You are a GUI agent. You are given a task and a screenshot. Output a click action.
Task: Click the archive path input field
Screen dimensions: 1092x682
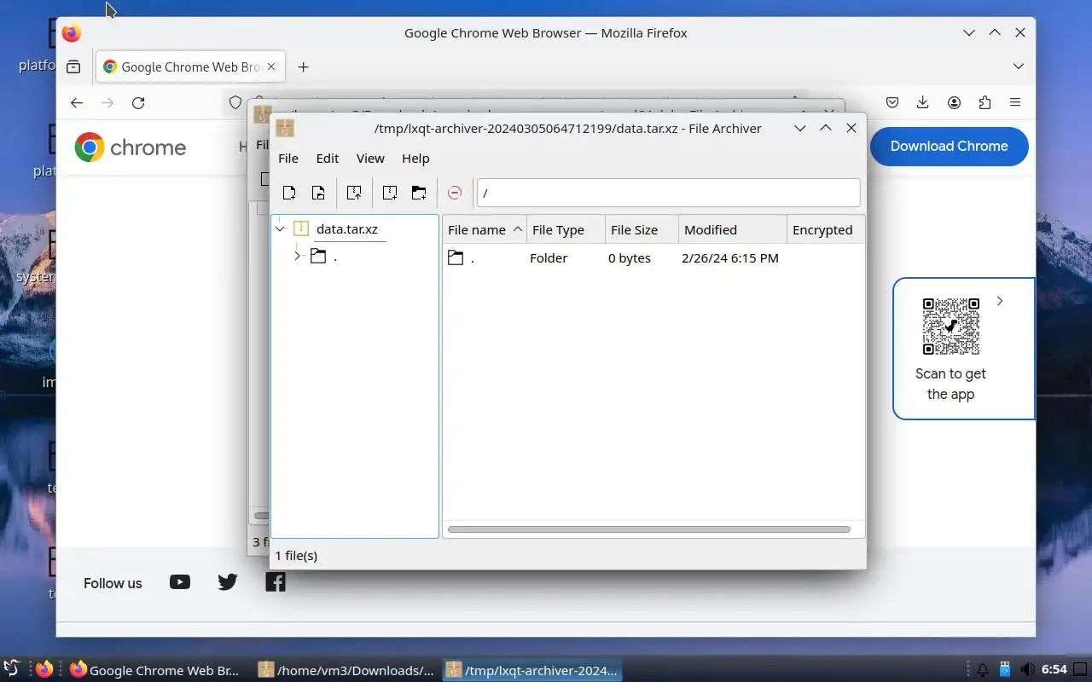click(668, 193)
